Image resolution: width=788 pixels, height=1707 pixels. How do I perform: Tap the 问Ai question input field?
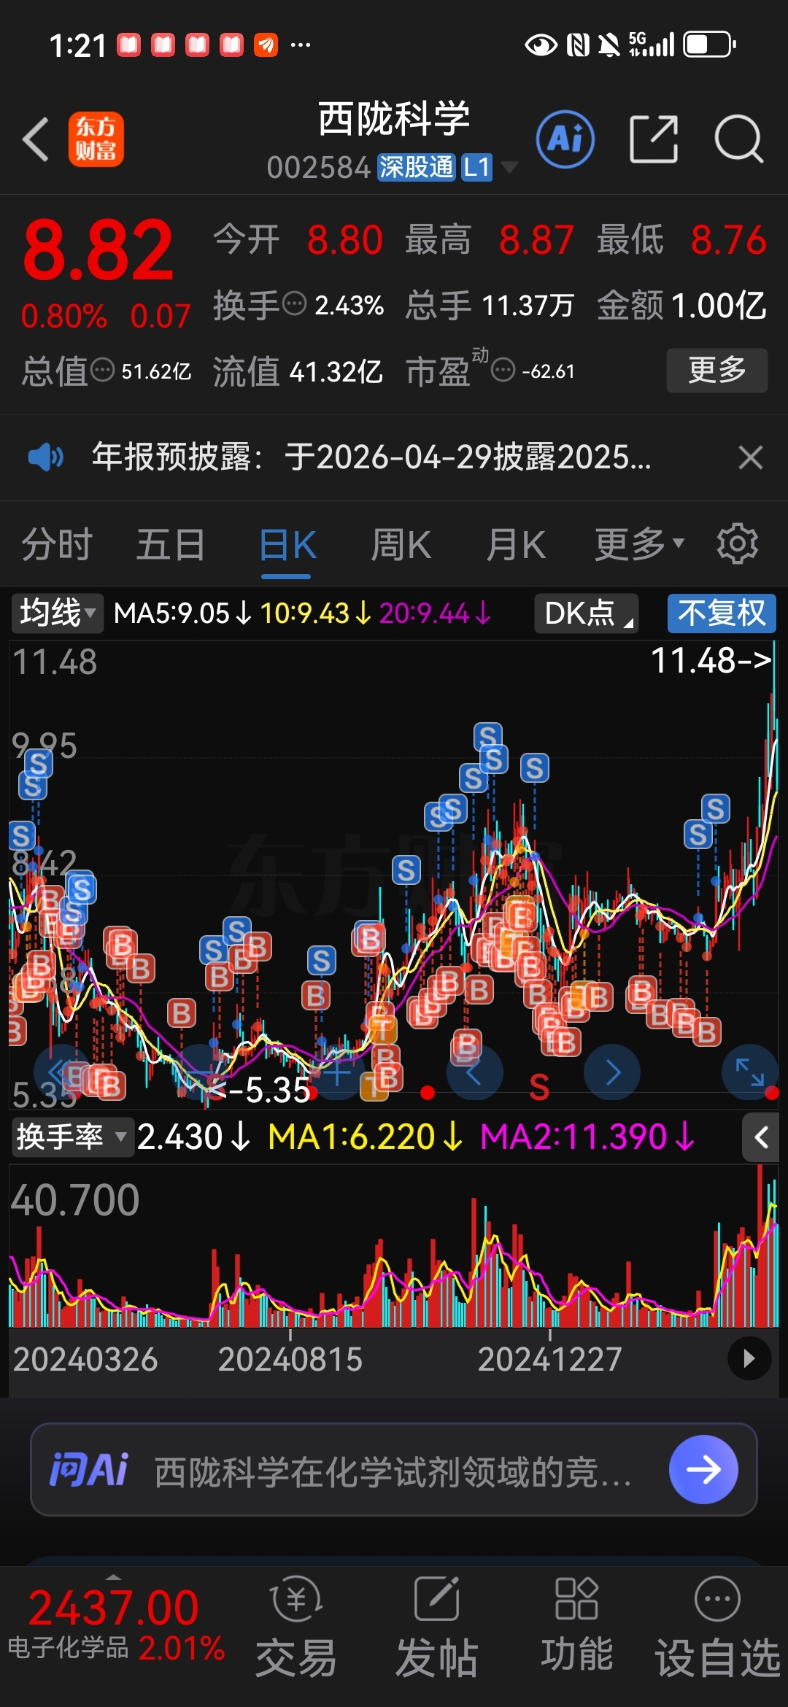pyautogui.click(x=394, y=1469)
